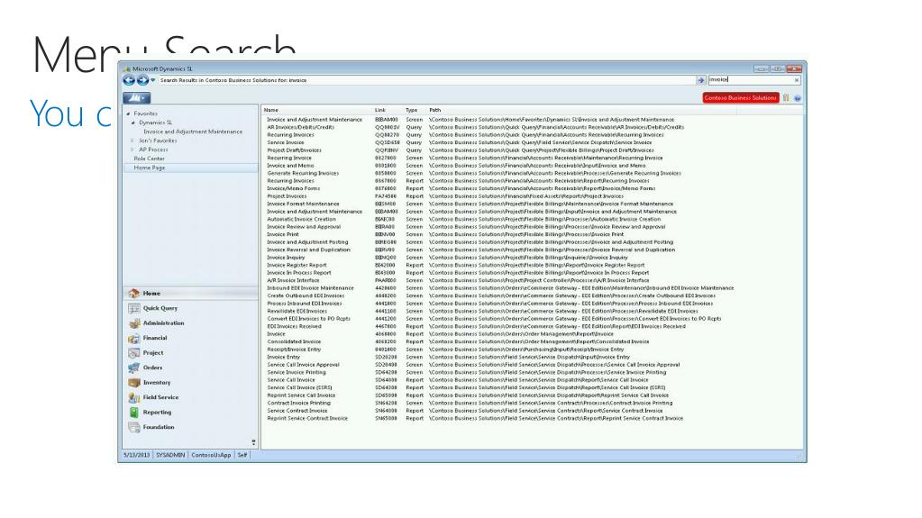
Task: Open the Project Draft/Invoices result
Action: (294, 150)
